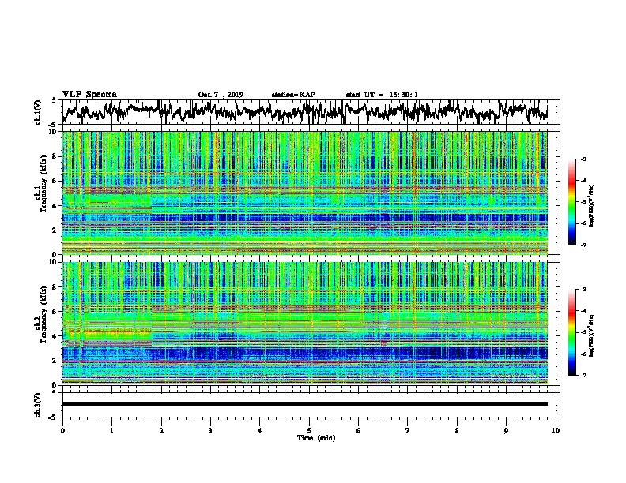Click the ch.1(V) waveform trace panel

[311, 112]
